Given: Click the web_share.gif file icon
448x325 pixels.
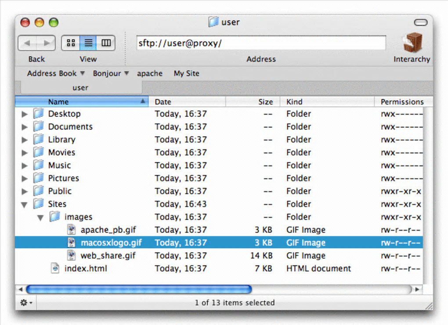Looking at the screenshot, I should click(72, 255).
